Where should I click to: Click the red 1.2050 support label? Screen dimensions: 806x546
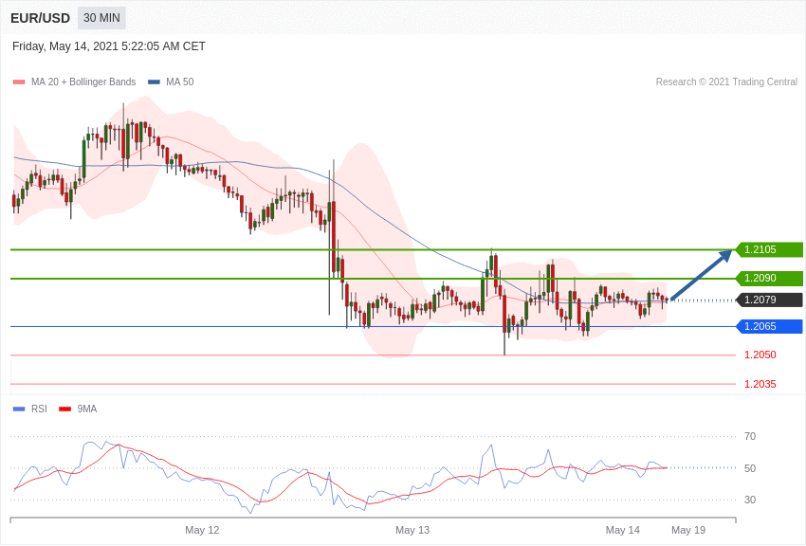point(760,355)
